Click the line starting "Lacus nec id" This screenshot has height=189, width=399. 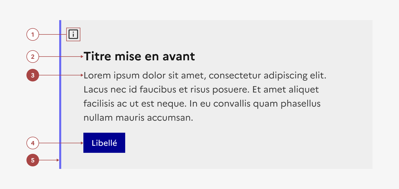(x=201, y=89)
